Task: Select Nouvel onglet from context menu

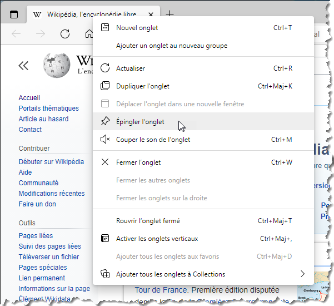Action: click(137, 28)
